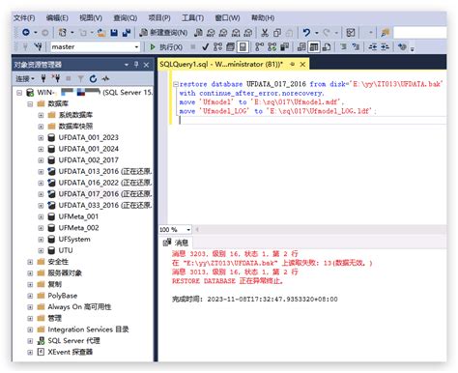Open the 工具(T) menu
This screenshot has width=458, height=373.
192,17
